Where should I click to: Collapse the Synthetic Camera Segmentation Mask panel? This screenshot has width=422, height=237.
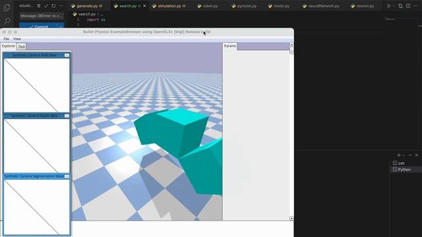(67, 176)
